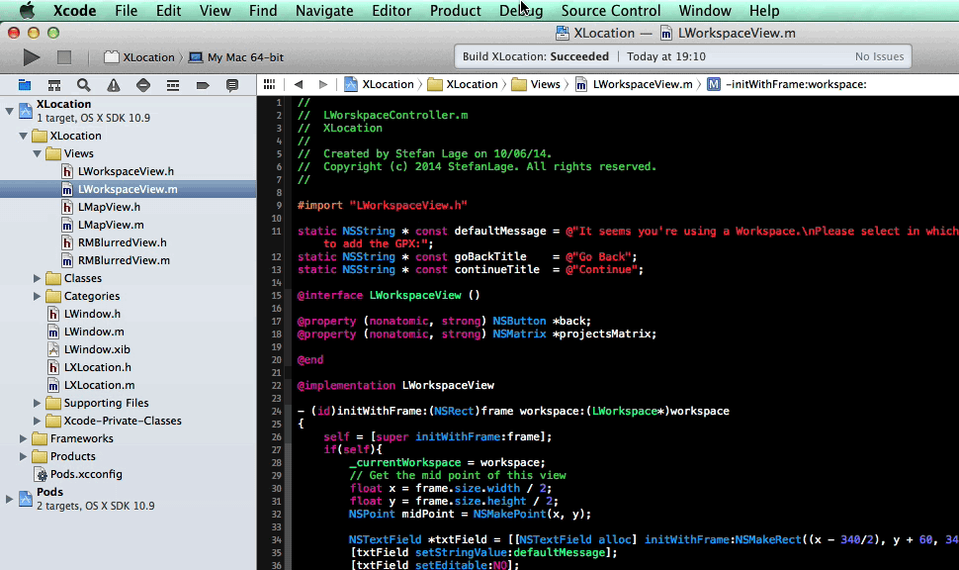The width and height of the screenshot is (959, 570).
Task: Expand the Supporting Files folder
Action: click(x=37, y=403)
